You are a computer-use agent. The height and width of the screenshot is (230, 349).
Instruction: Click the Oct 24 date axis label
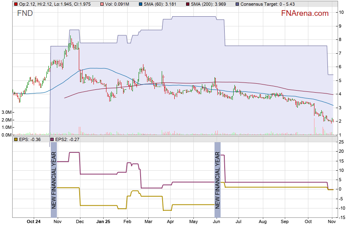point(33,222)
